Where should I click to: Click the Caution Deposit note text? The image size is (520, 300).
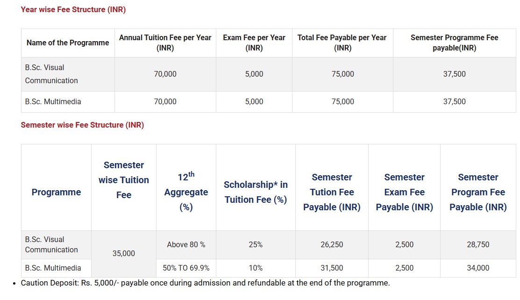205,283
